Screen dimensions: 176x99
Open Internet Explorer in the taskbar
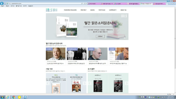pos(8,97)
